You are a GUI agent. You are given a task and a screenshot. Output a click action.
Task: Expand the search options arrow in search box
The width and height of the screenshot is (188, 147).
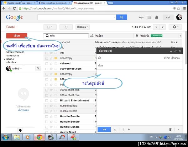114,17
